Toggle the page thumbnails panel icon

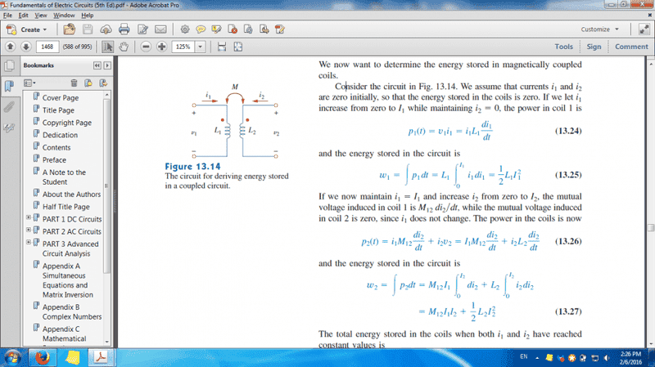[x=9, y=65]
